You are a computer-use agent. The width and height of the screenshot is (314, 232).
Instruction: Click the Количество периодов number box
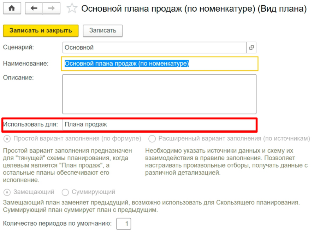[123, 224]
